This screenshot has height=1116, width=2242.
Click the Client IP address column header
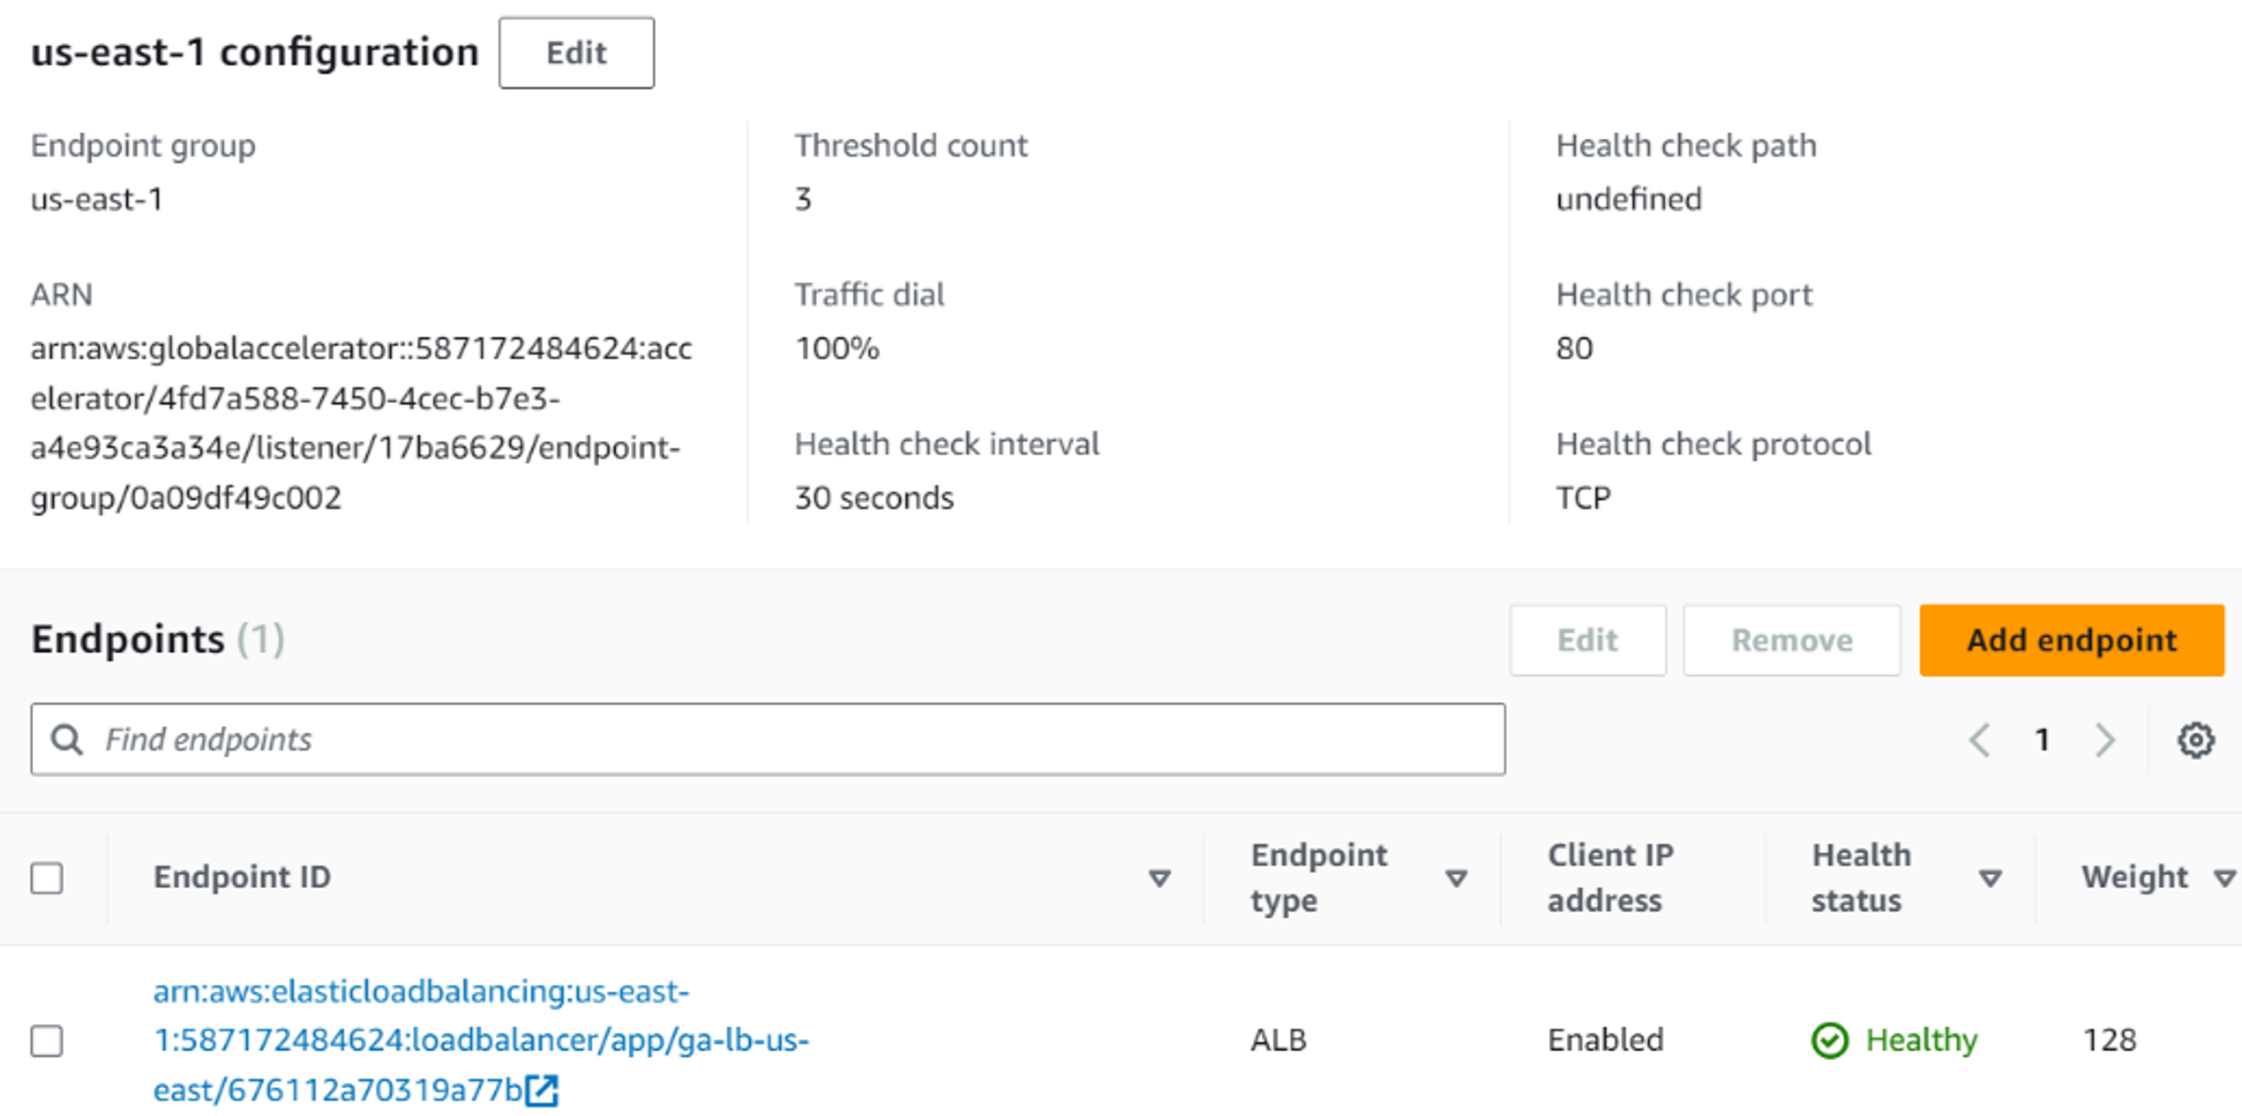1610,878
